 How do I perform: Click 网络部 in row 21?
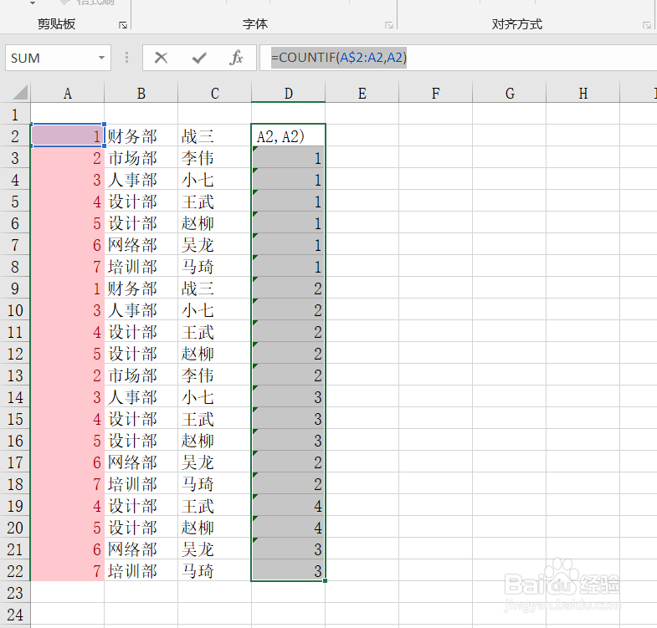tap(132, 549)
